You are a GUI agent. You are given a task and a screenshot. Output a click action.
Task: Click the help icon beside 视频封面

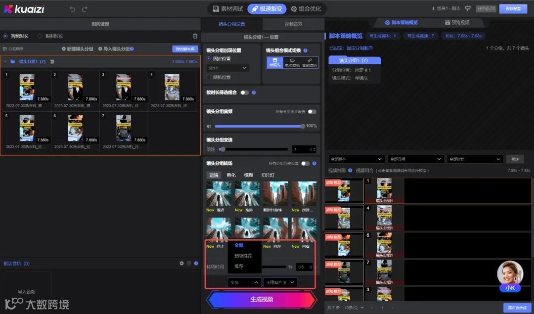(350, 170)
